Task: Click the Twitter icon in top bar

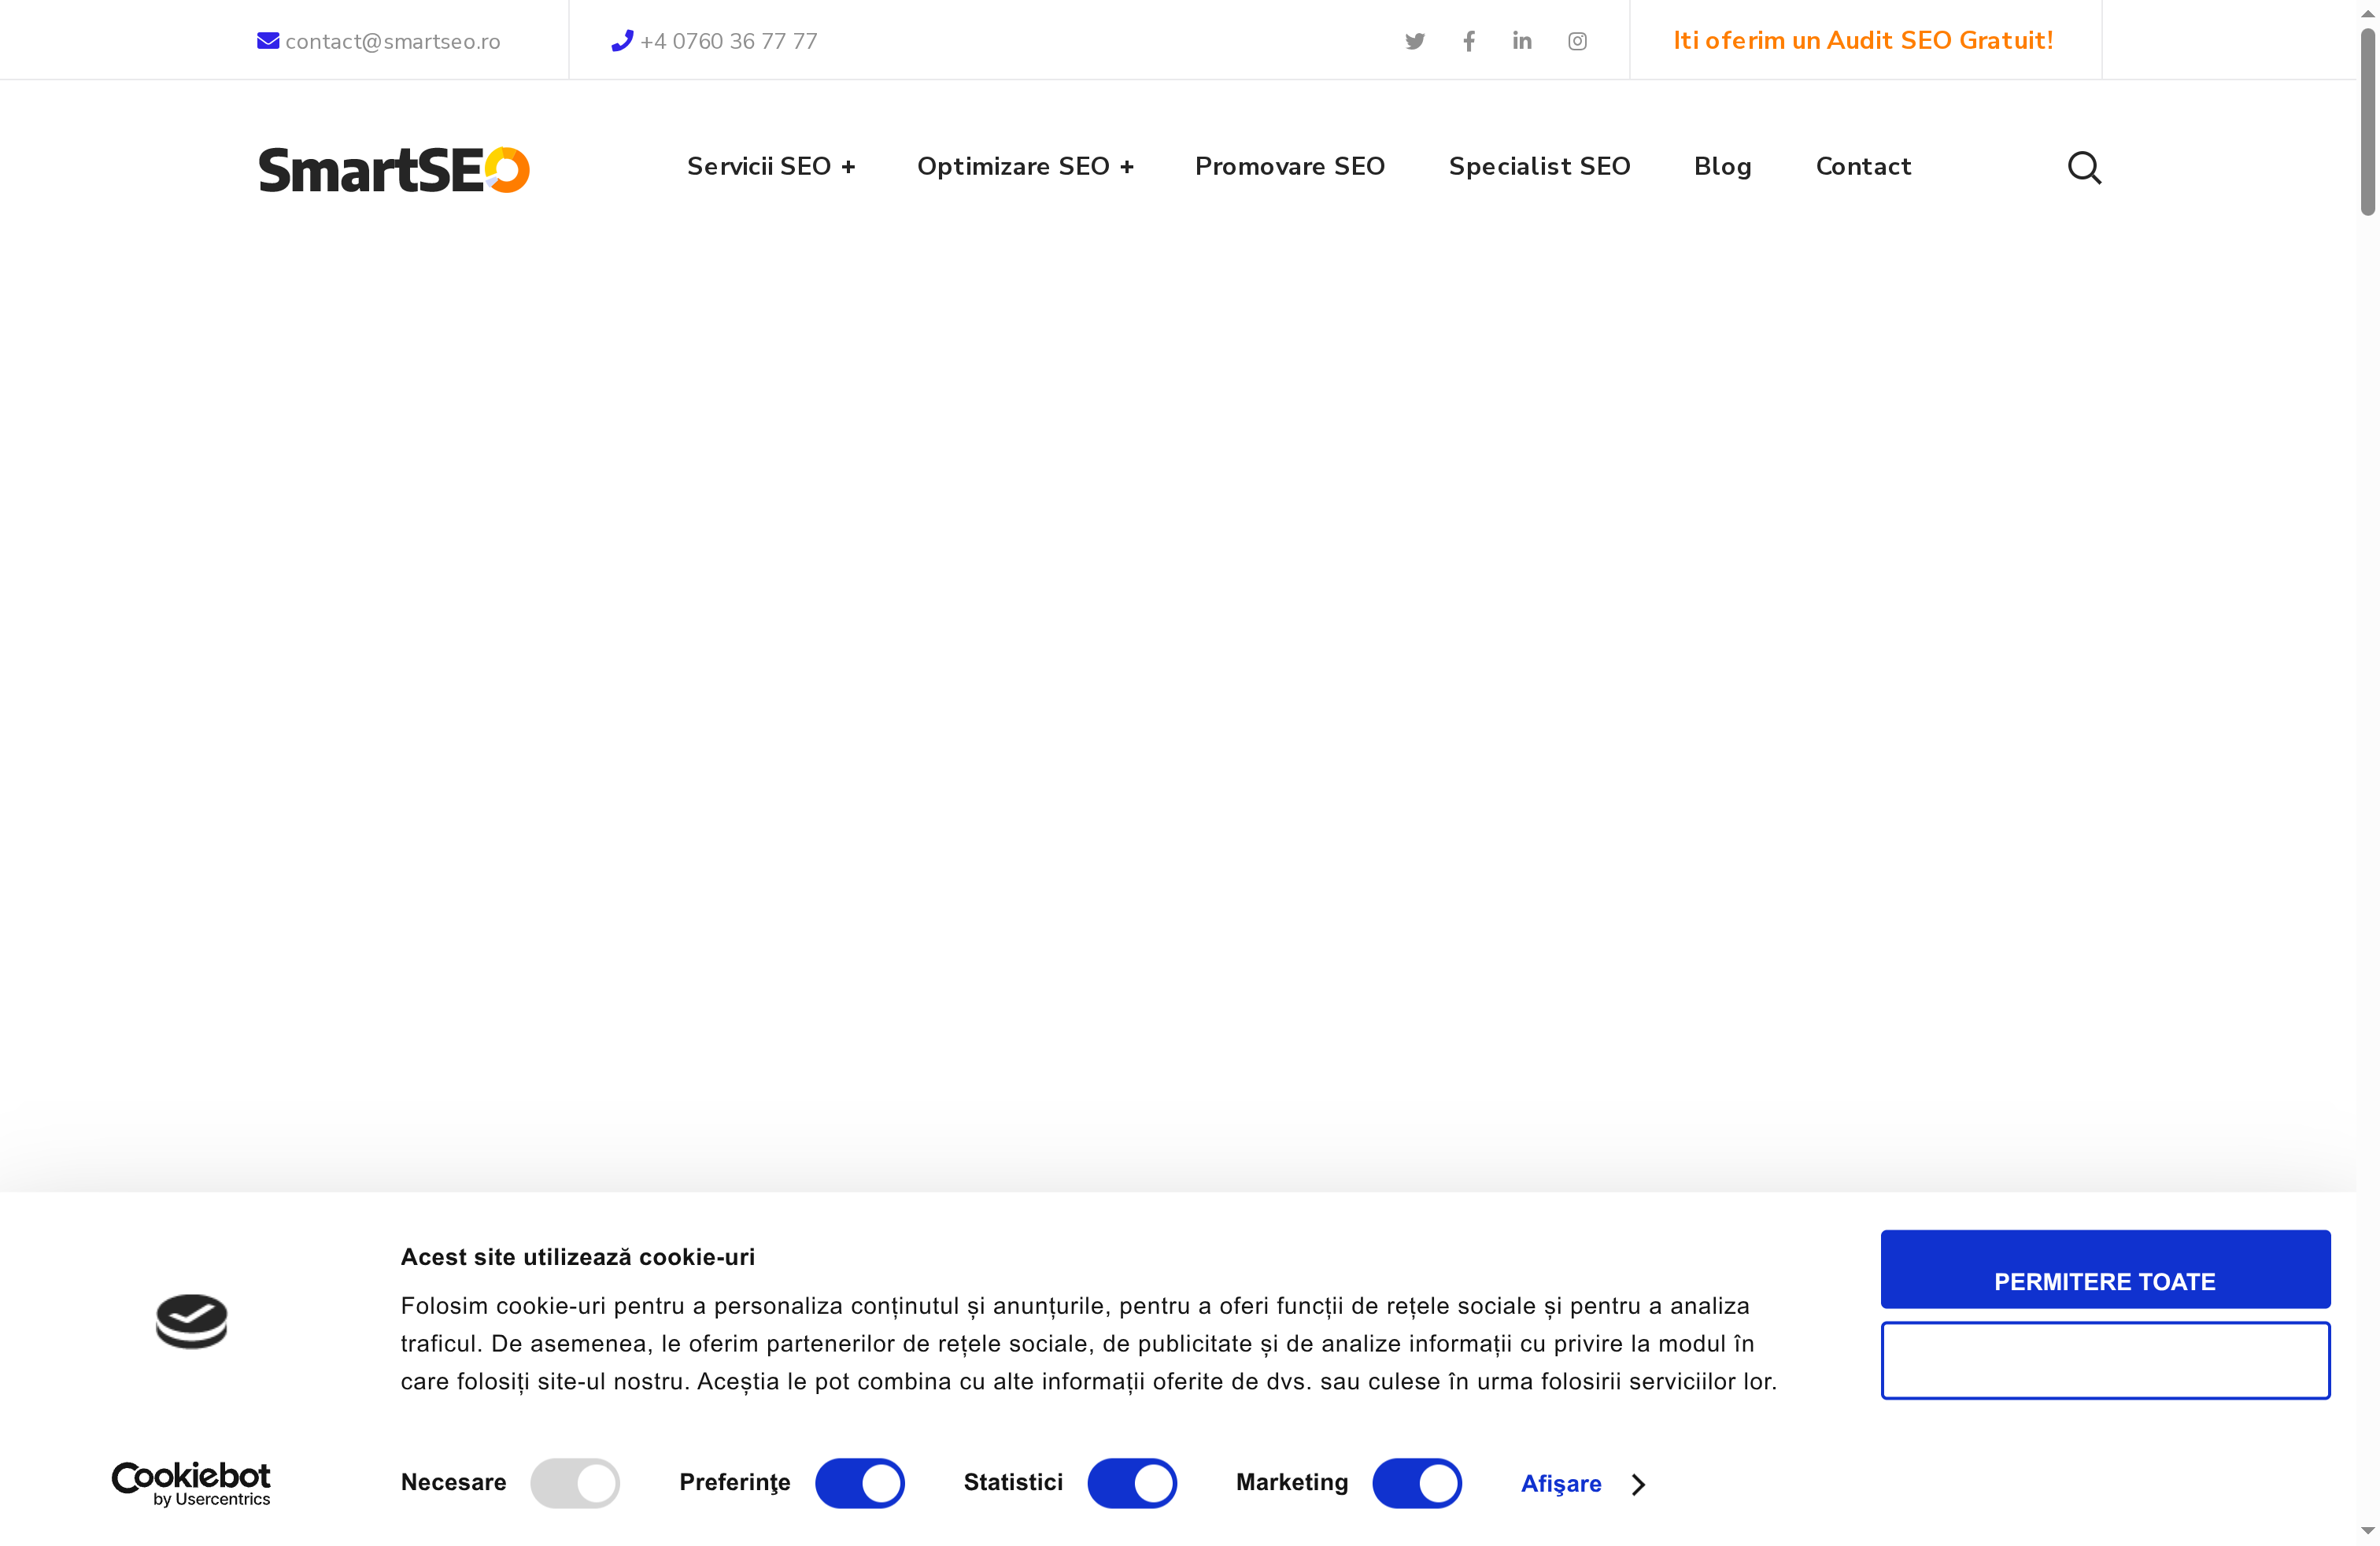Action: coord(1414,41)
